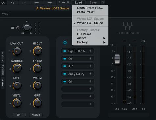The image size is (156, 120).
Task: Click the LOW CUT macro knob
Action: point(17,51)
